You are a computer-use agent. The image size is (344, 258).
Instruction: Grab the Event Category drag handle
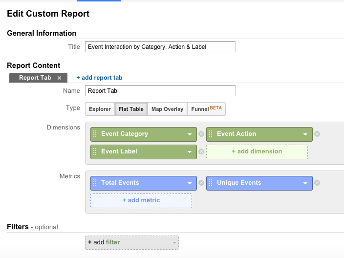coord(95,134)
